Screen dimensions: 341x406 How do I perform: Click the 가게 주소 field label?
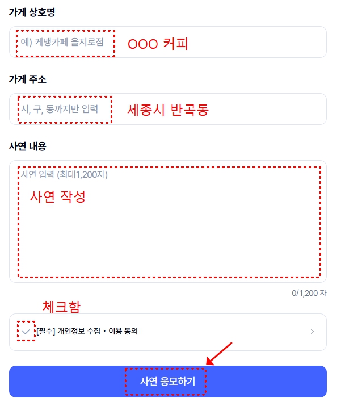coord(28,79)
